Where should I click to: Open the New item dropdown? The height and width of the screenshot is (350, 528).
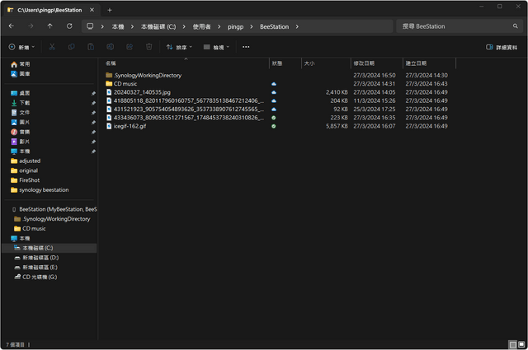click(x=21, y=47)
